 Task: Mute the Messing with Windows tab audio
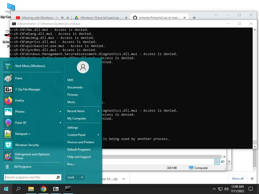62,17
